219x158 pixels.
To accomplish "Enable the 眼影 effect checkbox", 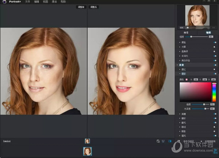I will coord(214,131).
